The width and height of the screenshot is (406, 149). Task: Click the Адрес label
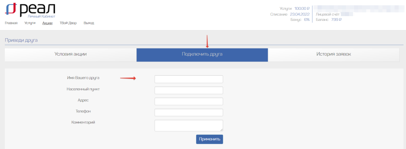point(83,100)
